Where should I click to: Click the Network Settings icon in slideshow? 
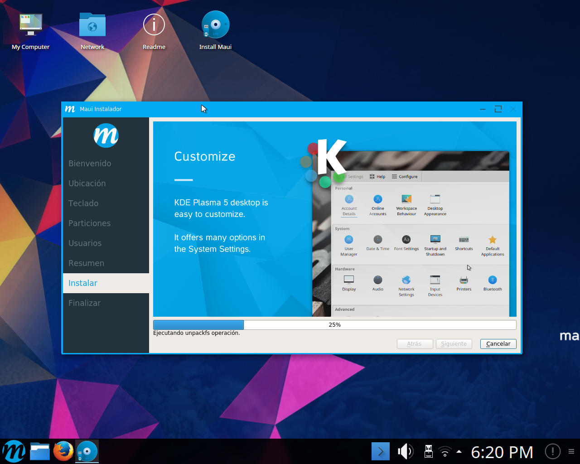(x=406, y=285)
